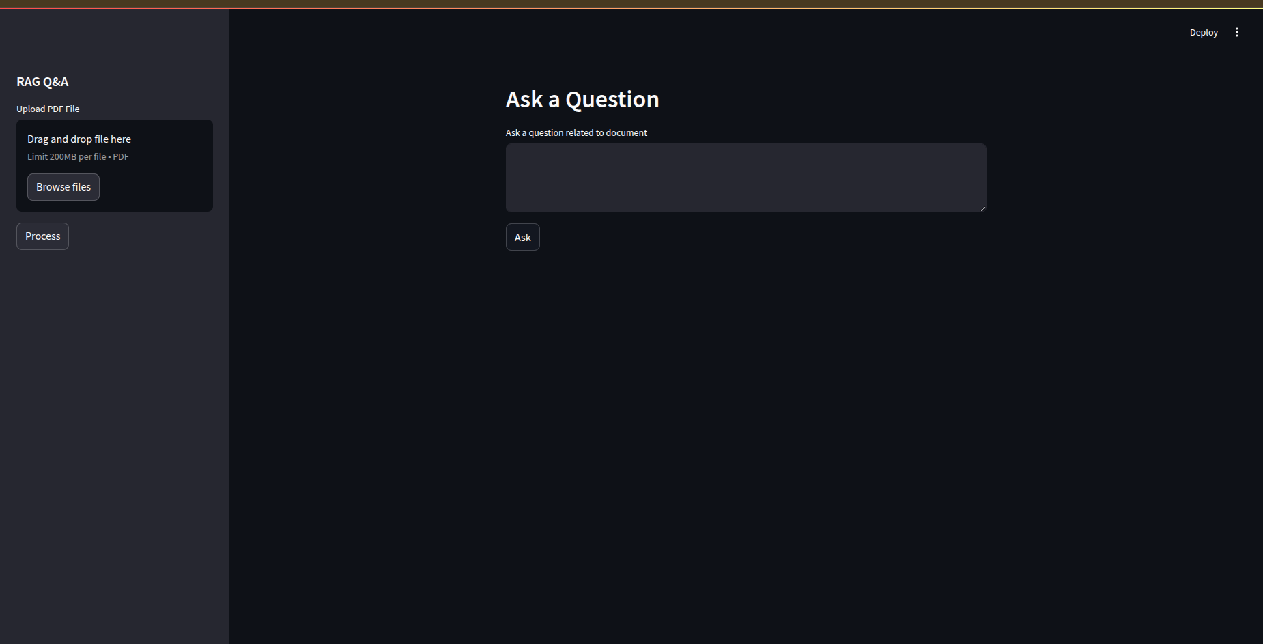
Task: Click the Browse files button
Action: [x=63, y=186]
